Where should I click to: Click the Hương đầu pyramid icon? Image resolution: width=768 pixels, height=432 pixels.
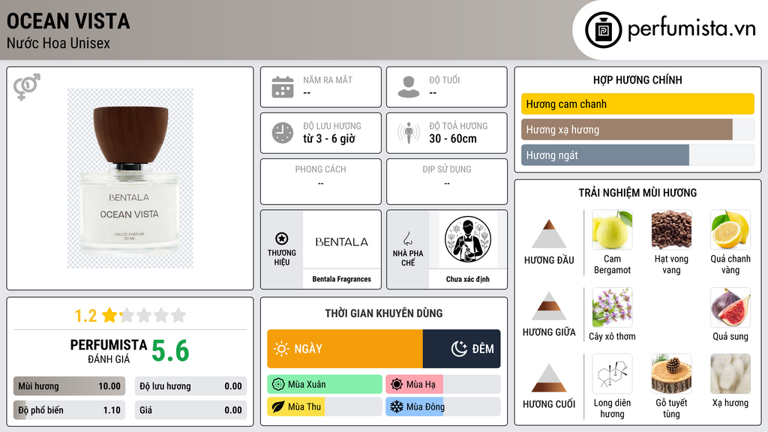(x=549, y=234)
